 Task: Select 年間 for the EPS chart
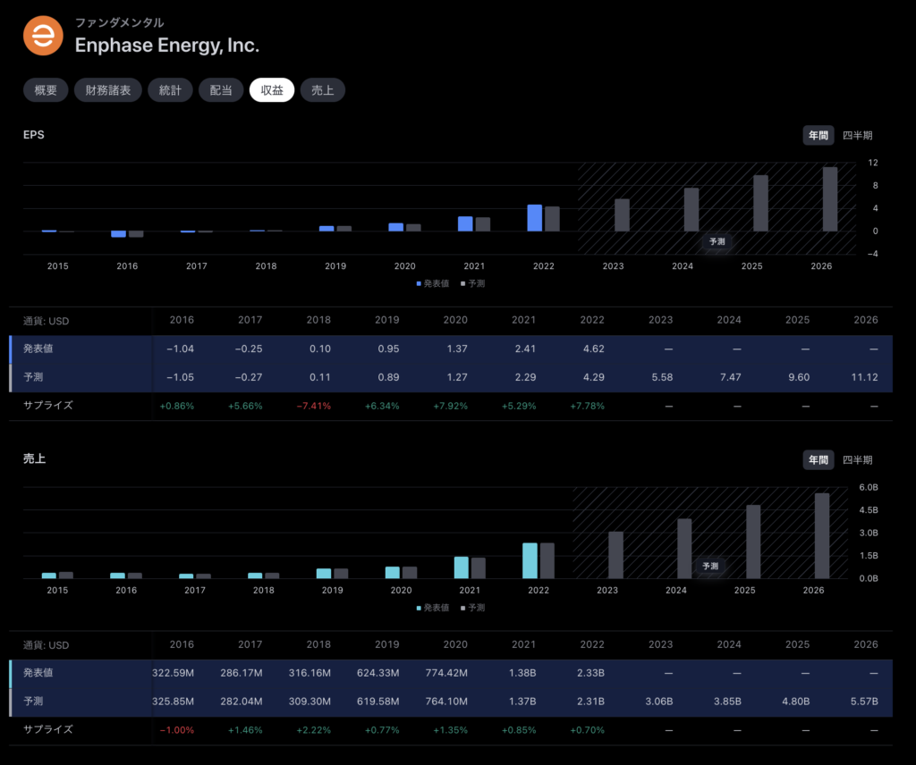pyautogui.click(x=818, y=135)
